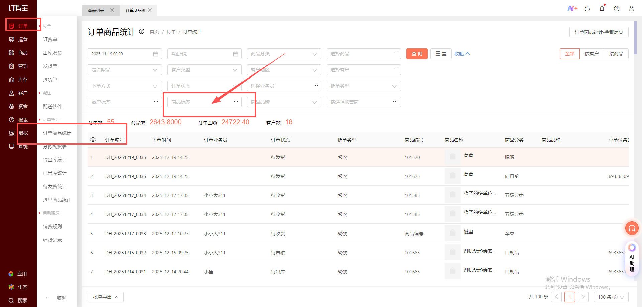Screen dimensions: 642x307
Task: Open the AI助理 floating widget
Action: coord(632,258)
